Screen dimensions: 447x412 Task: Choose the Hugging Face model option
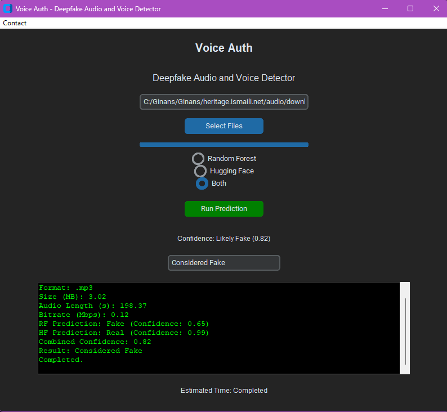coord(200,171)
